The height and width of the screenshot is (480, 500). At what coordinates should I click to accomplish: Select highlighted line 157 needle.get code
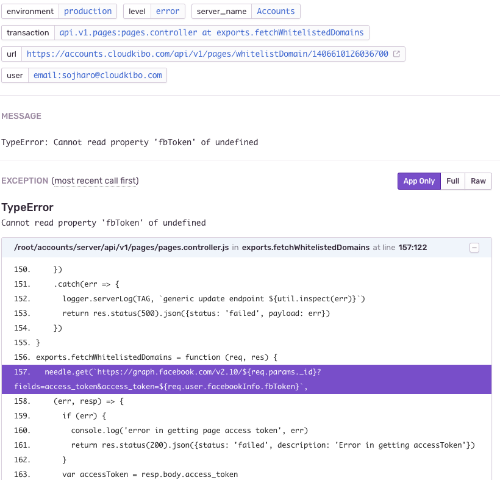pos(246,379)
